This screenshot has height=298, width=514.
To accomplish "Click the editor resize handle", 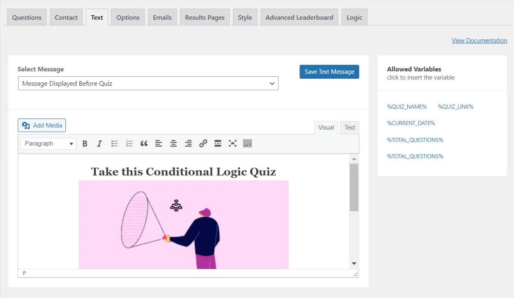I will (x=356, y=273).
